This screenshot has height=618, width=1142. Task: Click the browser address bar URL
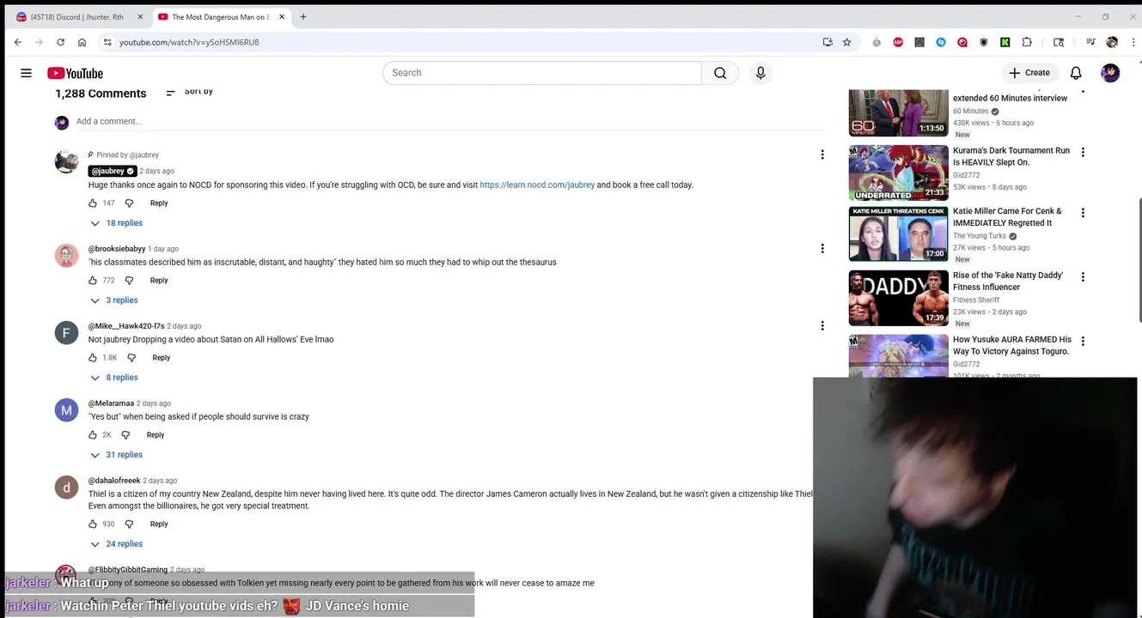coord(189,42)
